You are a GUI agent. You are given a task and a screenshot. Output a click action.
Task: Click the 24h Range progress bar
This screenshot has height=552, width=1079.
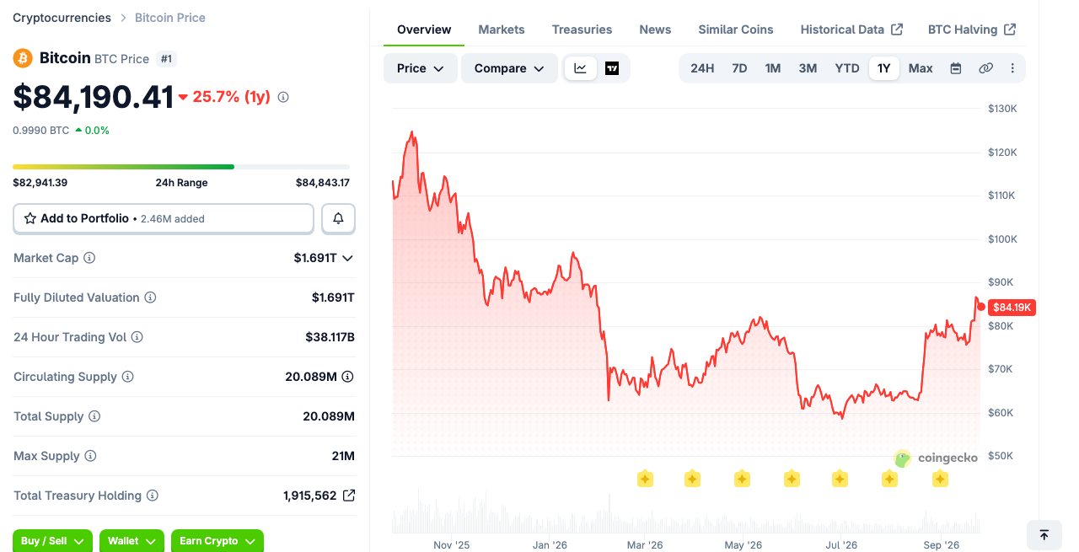click(x=181, y=167)
